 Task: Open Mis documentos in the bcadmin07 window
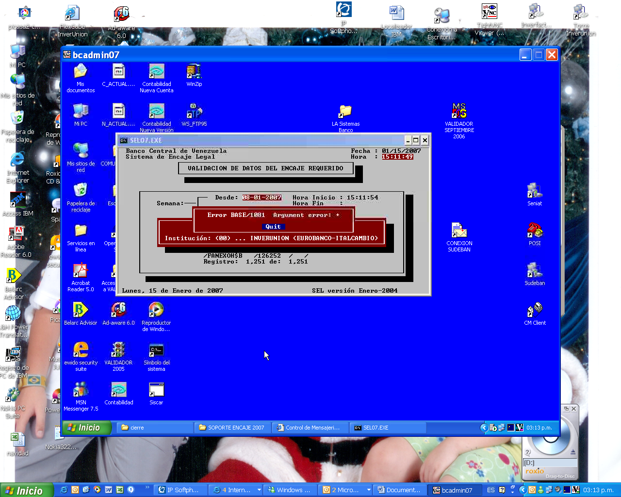point(81,78)
